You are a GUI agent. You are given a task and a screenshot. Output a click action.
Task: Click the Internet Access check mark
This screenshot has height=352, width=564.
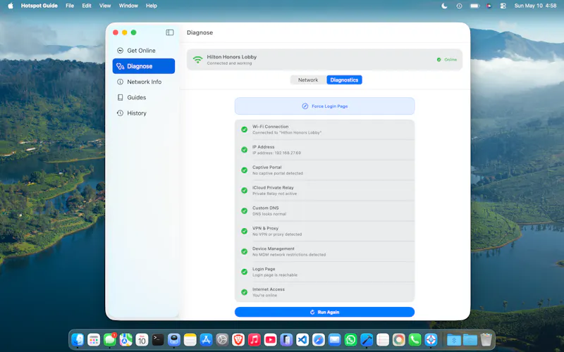[x=244, y=292]
